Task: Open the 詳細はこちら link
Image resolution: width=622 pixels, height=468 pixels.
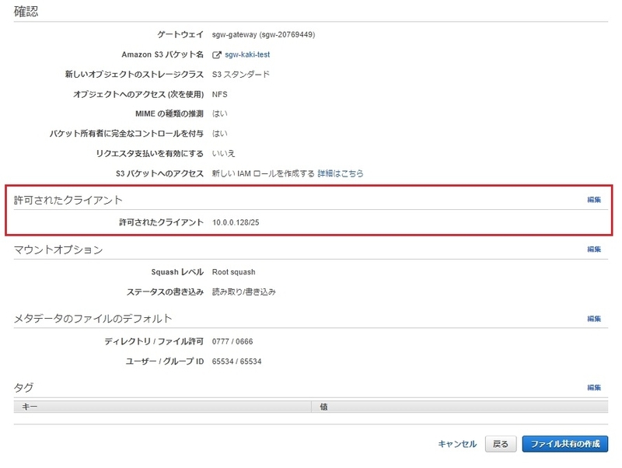Action: pos(341,173)
